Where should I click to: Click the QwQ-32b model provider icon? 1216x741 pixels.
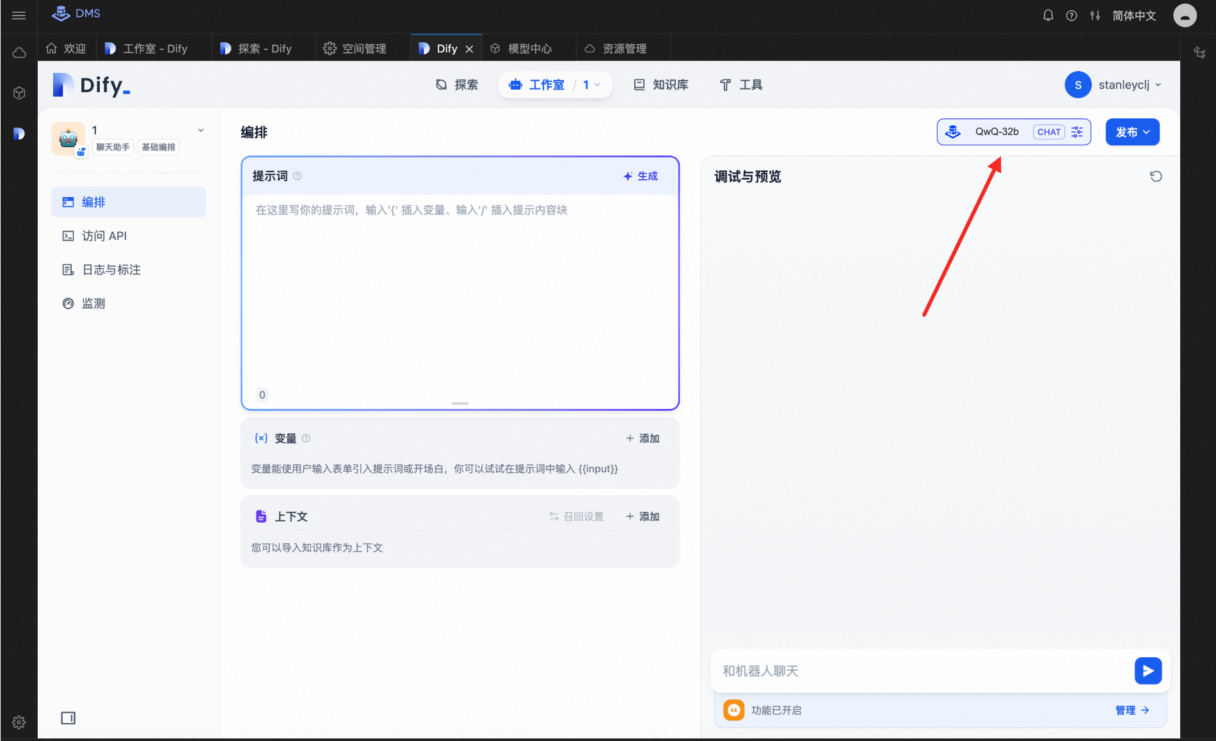click(952, 132)
